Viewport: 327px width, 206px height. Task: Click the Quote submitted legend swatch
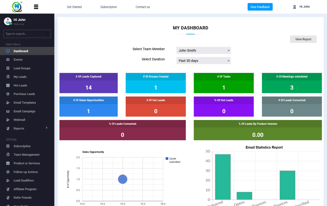167,159
